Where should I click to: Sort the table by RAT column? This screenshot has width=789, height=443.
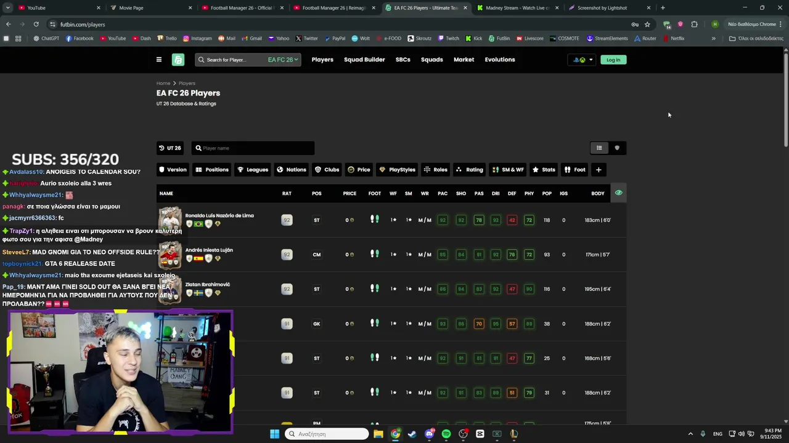click(x=287, y=194)
